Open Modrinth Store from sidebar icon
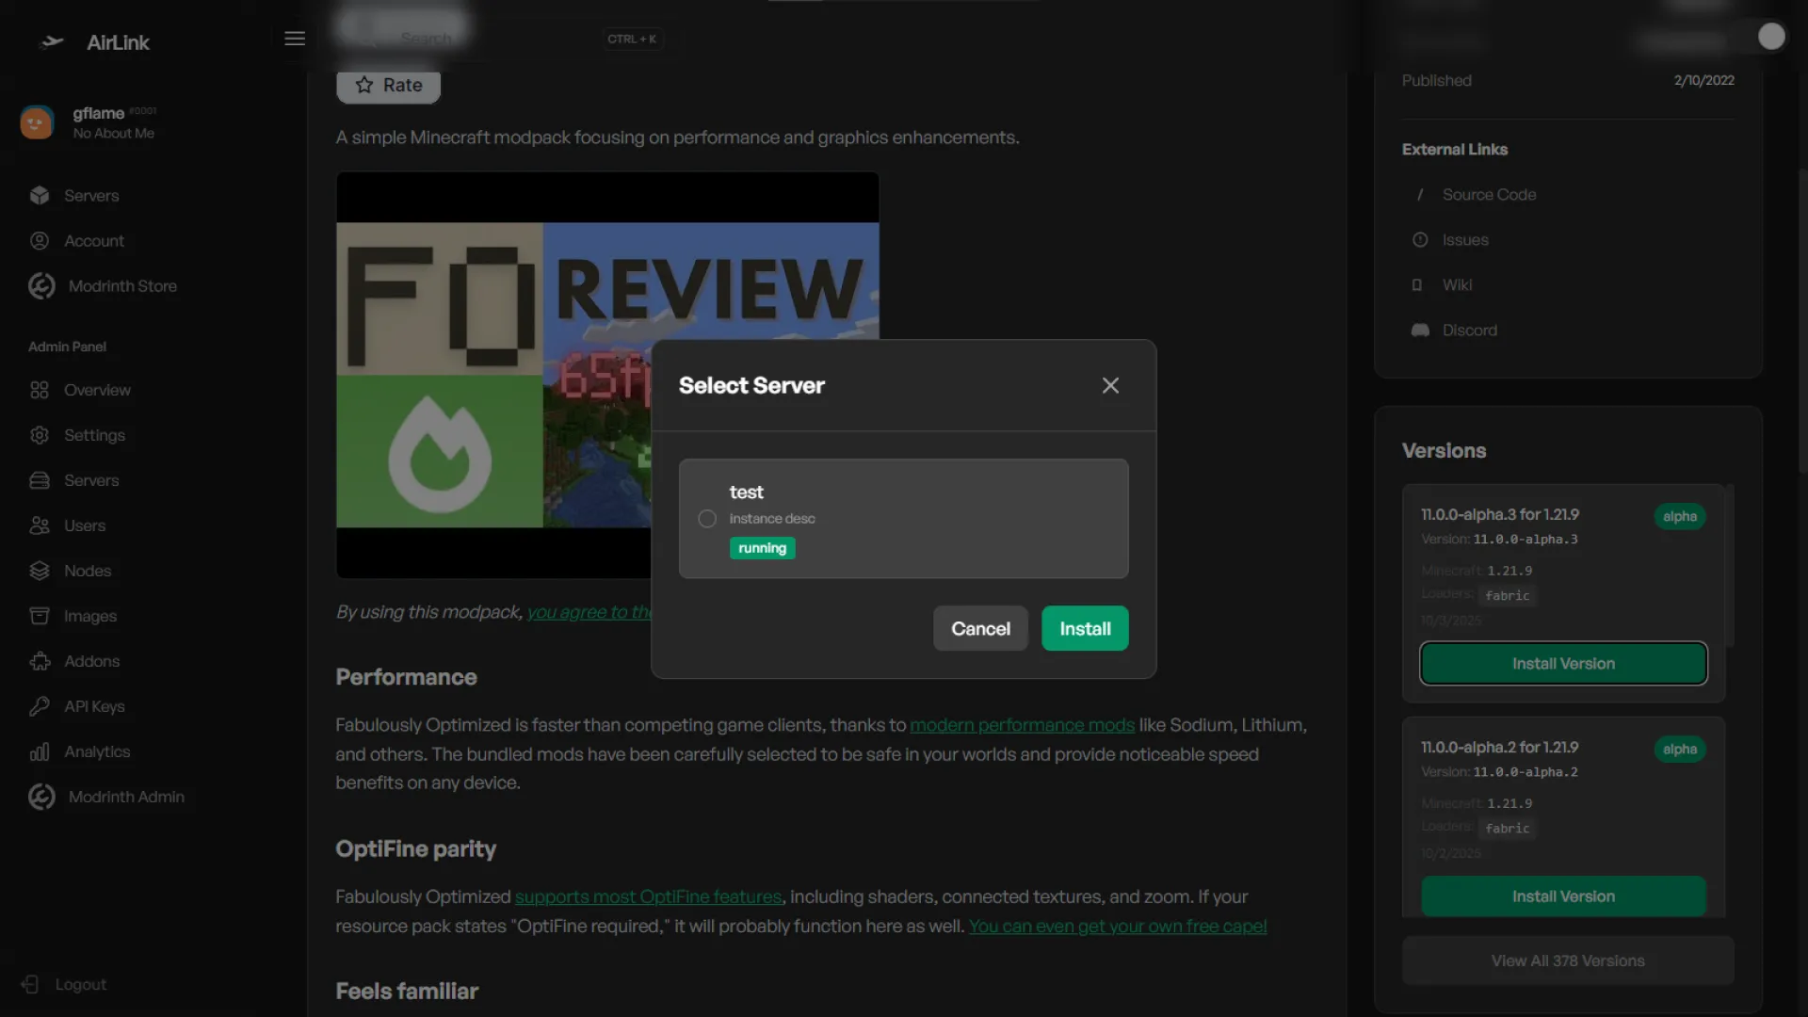 tap(41, 286)
